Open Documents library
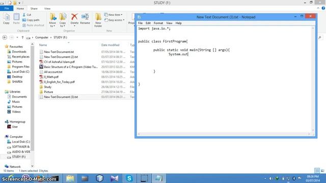This screenshot has height=183, width=326. (19, 97)
